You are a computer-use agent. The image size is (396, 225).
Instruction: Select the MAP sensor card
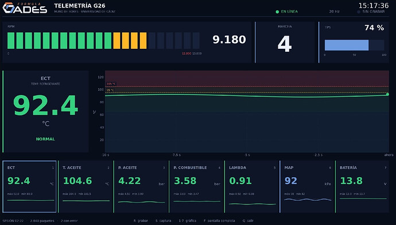pyautogui.click(x=307, y=187)
